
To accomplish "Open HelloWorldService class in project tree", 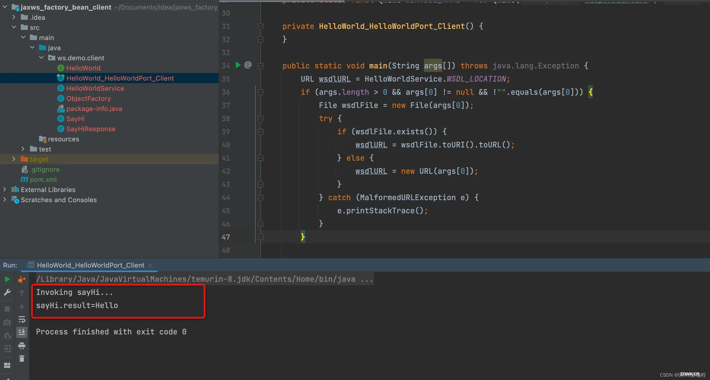I will (95, 88).
